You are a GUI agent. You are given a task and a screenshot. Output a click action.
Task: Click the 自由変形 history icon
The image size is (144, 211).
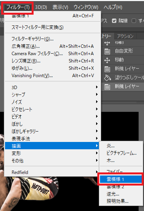point(107,51)
